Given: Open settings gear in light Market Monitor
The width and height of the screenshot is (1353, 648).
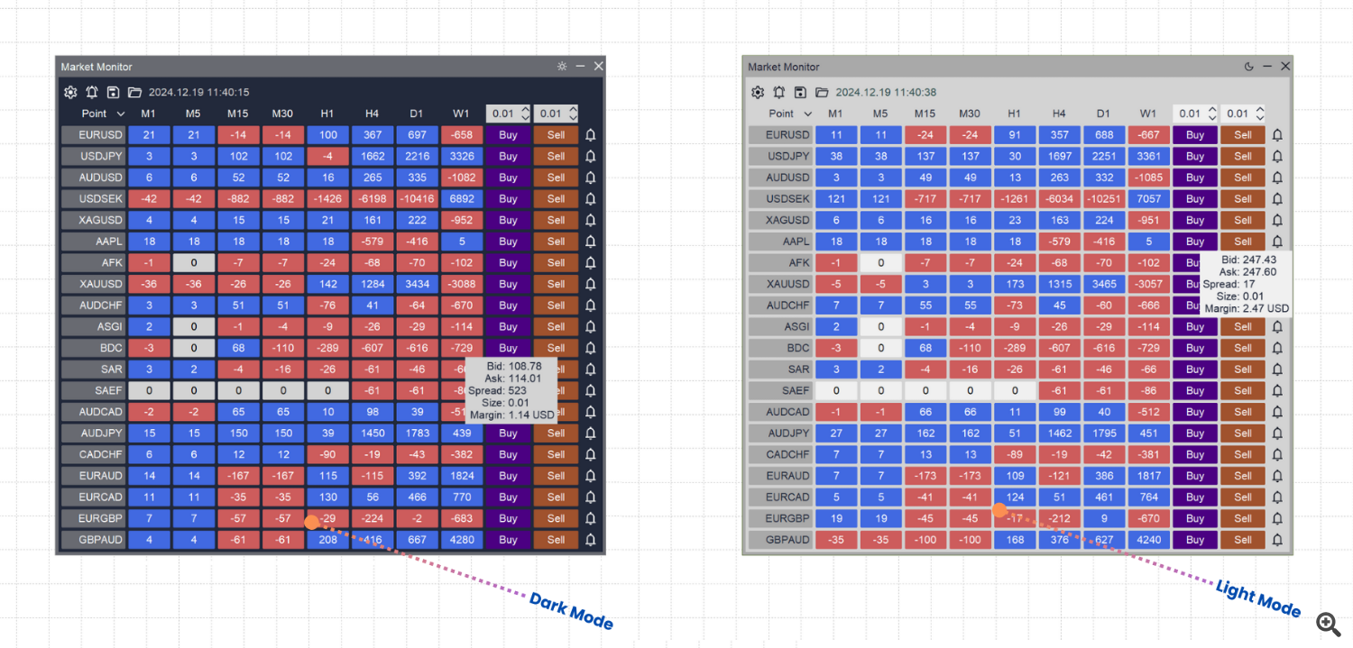Looking at the screenshot, I should (758, 92).
